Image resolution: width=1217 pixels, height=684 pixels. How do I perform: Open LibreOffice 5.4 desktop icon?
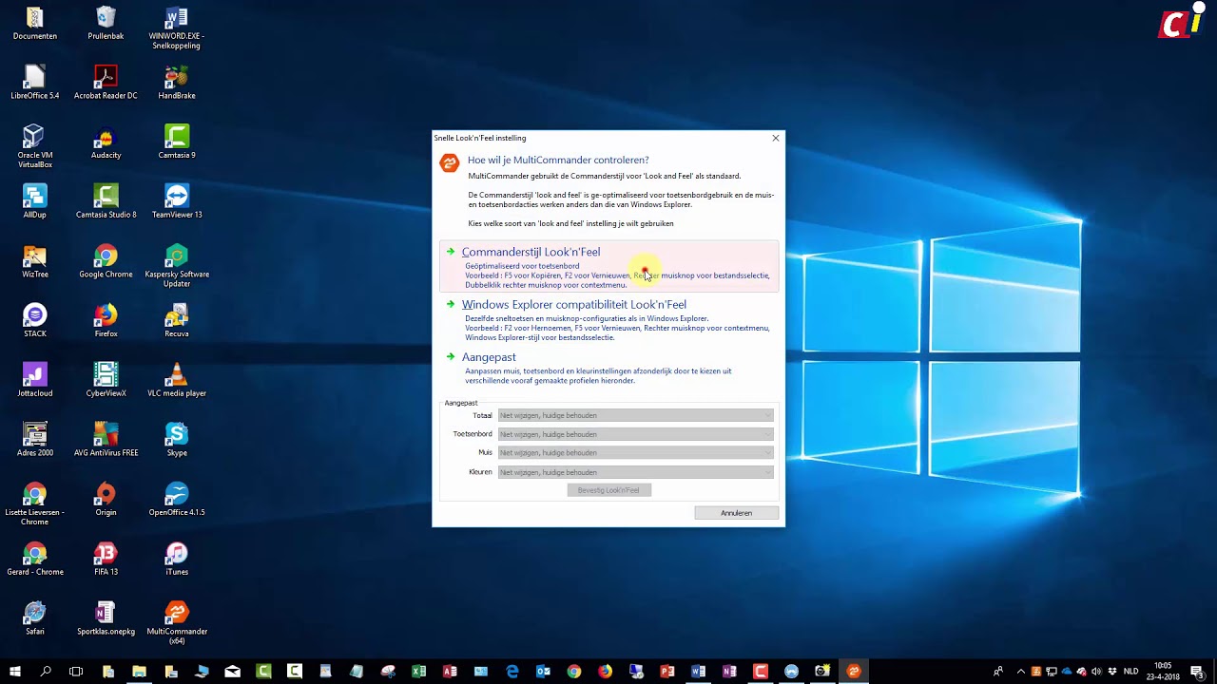35,83
